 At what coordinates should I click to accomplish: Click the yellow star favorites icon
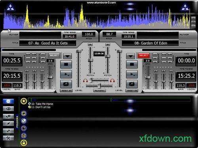coord(24,101)
